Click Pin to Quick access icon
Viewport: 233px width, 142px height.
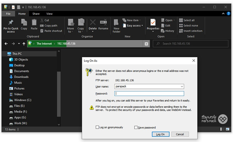click(11, 23)
